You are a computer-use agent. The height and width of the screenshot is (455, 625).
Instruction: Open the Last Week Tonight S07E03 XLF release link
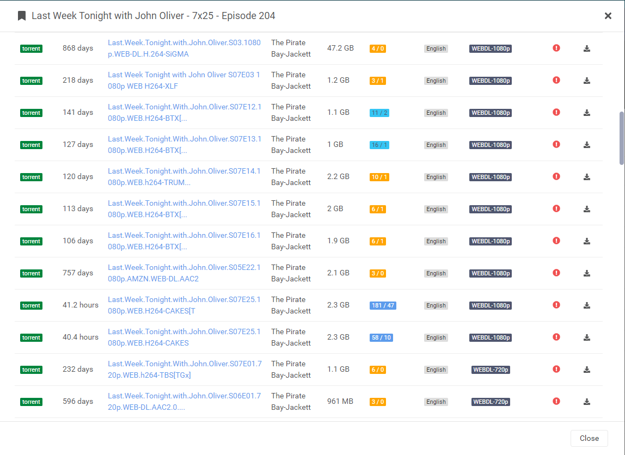click(184, 80)
